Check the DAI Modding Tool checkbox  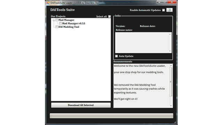coord(57,27)
